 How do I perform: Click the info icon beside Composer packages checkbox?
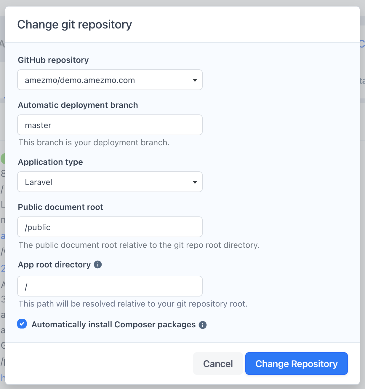(x=203, y=325)
